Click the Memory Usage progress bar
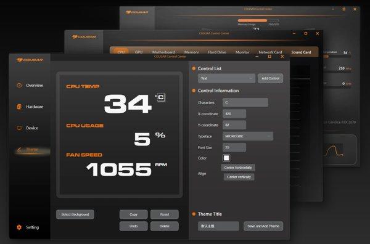 click(258, 20)
